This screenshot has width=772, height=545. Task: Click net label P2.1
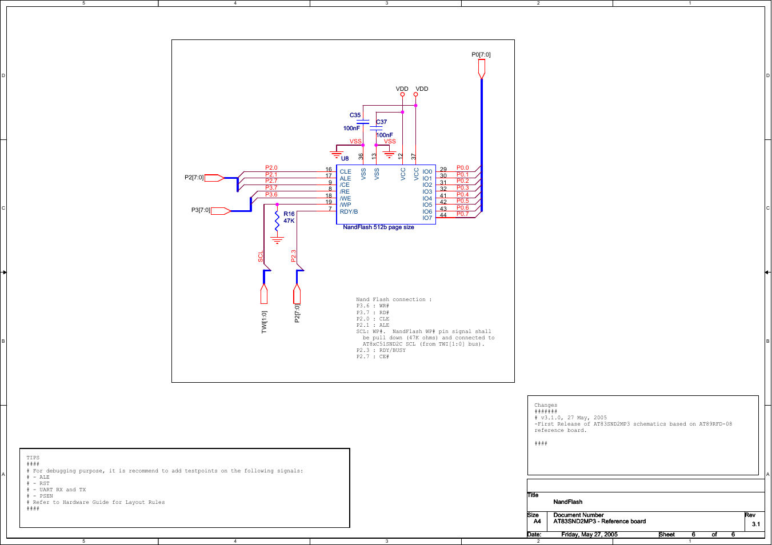click(x=271, y=174)
